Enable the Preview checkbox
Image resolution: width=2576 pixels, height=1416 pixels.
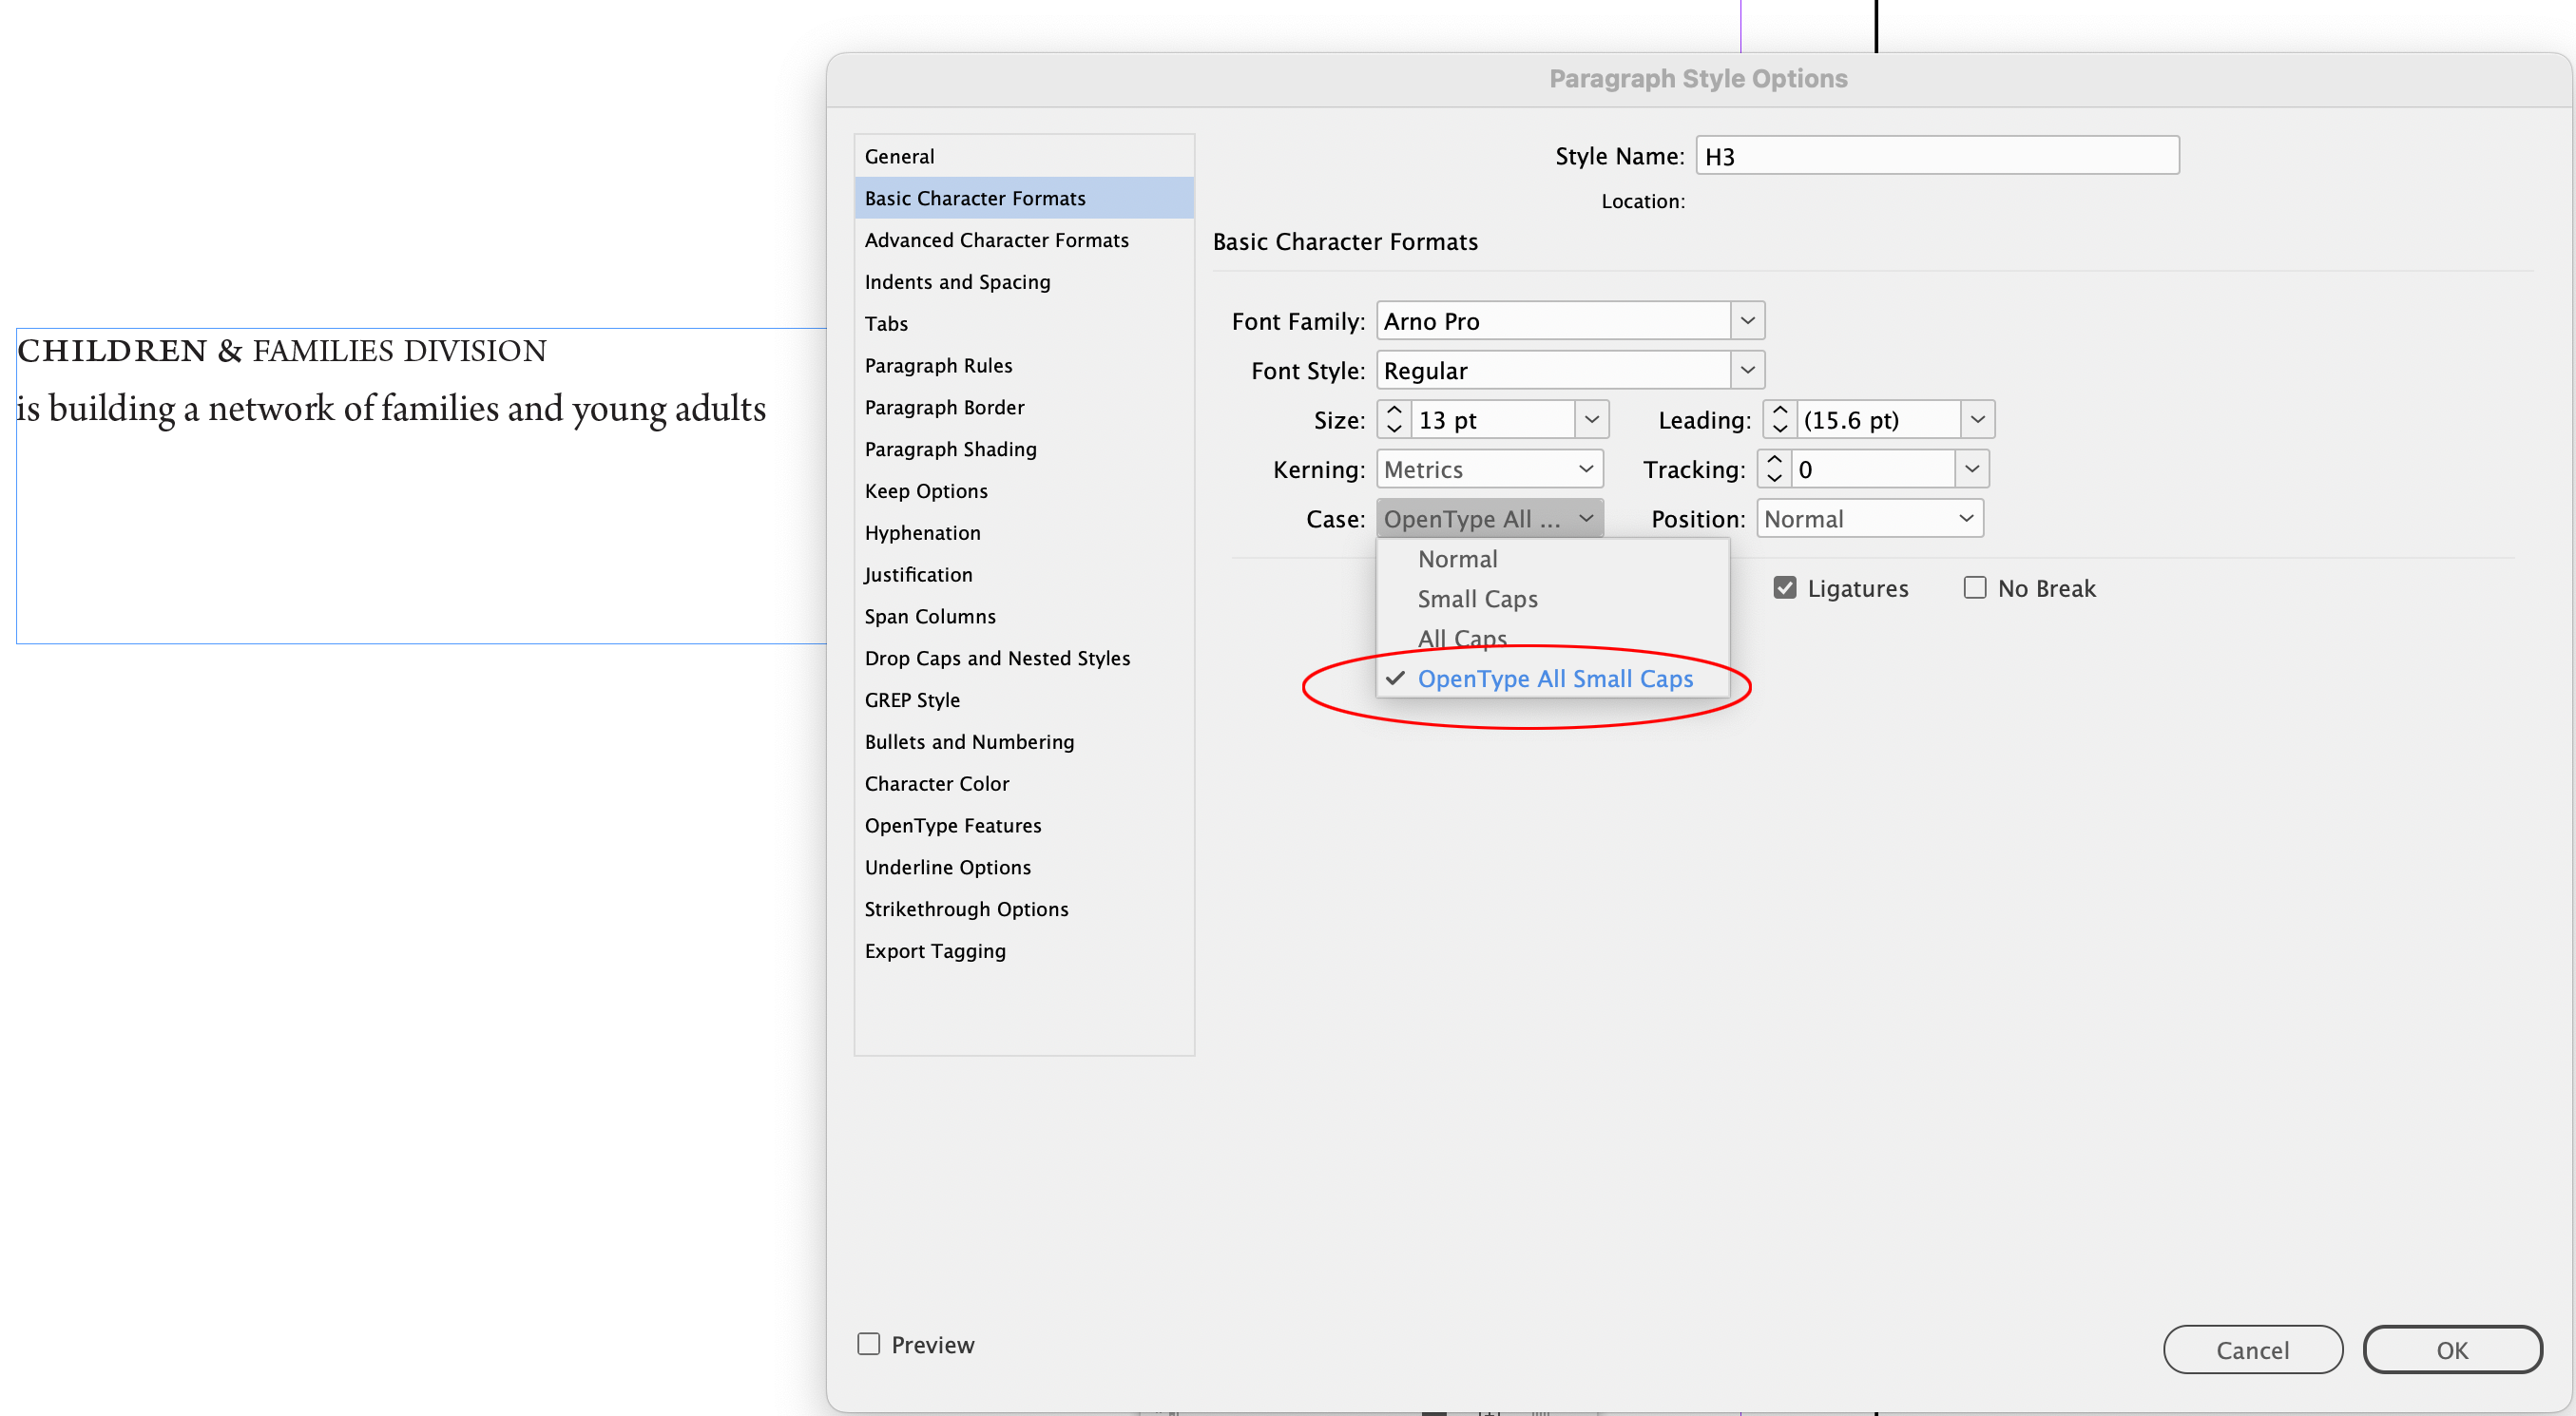867,1344
